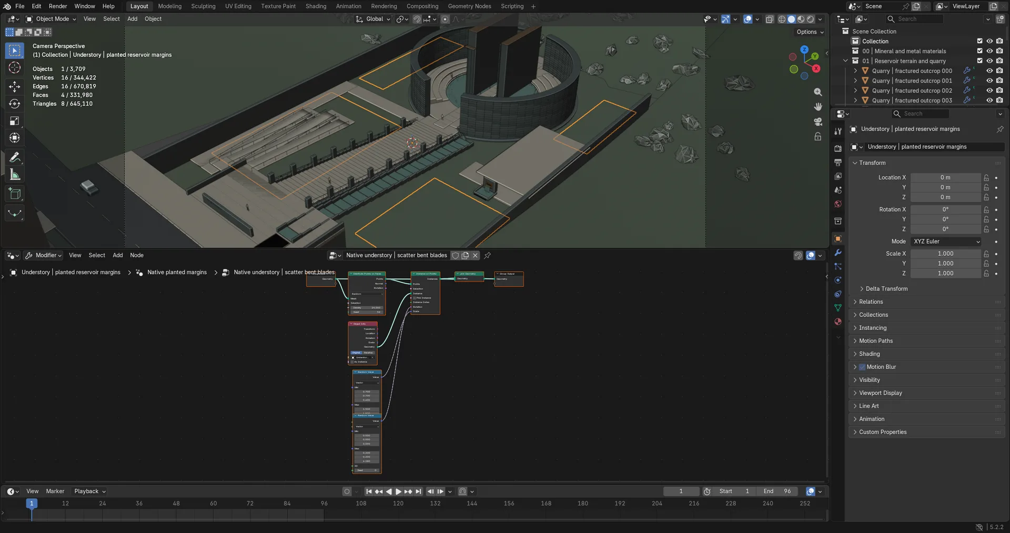1010x533 pixels.
Task: Toggle lock on Location X
Action: [986, 178]
